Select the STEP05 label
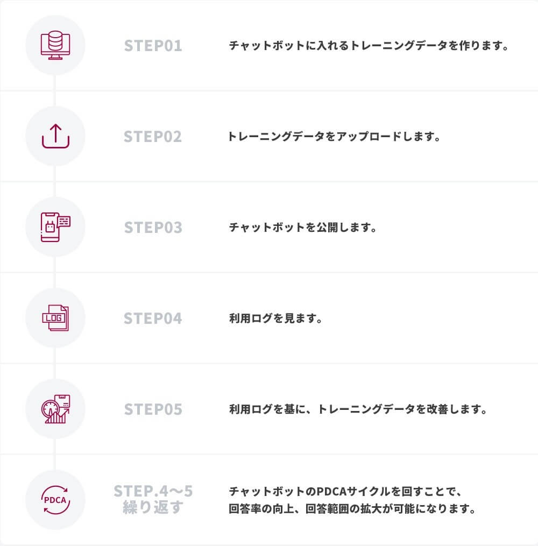Viewport: 538px width, 546px height. [153, 409]
